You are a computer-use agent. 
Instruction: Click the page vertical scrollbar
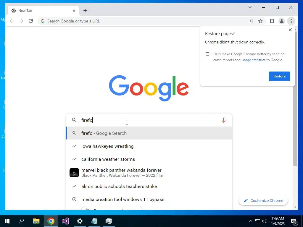point(295,98)
